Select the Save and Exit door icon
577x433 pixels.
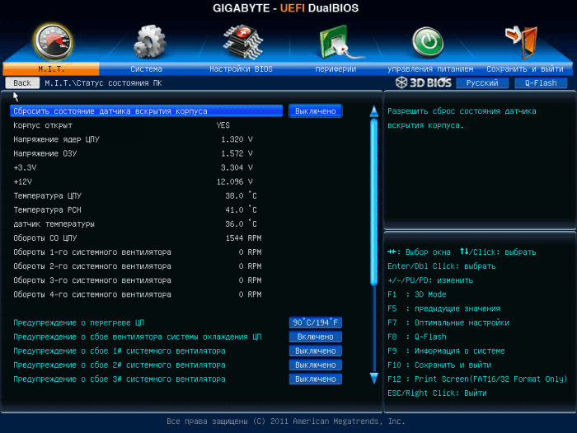pyautogui.click(x=523, y=40)
